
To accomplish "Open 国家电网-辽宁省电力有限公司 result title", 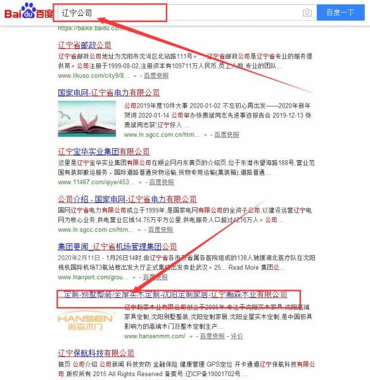I will pyautogui.click(x=108, y=92).
